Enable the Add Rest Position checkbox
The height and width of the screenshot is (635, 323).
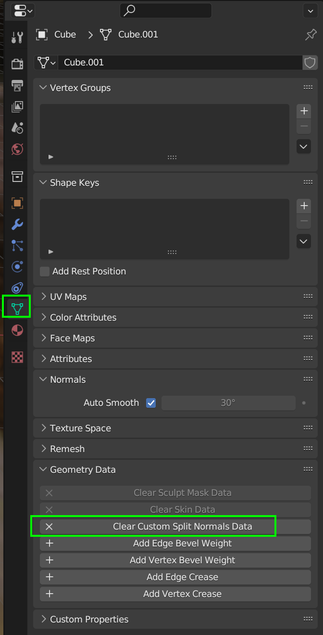click(x=44, y=271)
